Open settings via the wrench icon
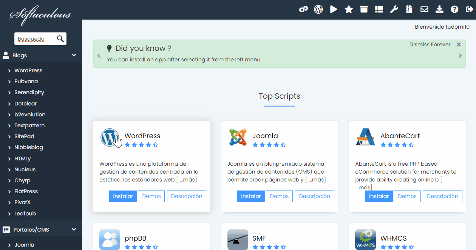This screenshot has width=476, height=250. pos(394,9)
